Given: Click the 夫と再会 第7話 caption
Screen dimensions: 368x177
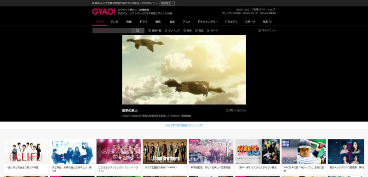Looking at the screenshot, I should [x=72, y=169].
